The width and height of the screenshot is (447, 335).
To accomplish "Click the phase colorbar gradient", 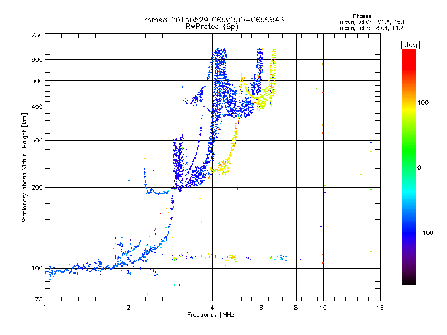I will click(409, 166).
